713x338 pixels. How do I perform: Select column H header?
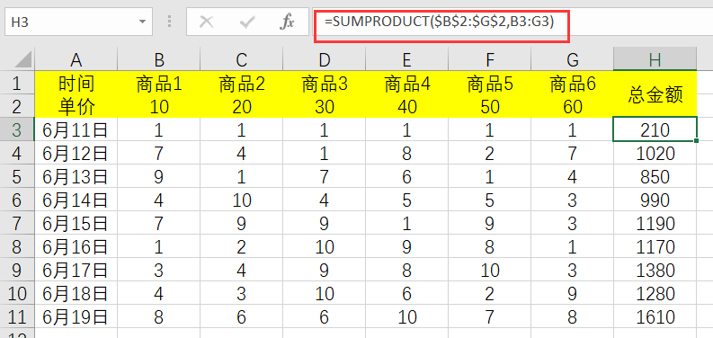click(655, 59)
